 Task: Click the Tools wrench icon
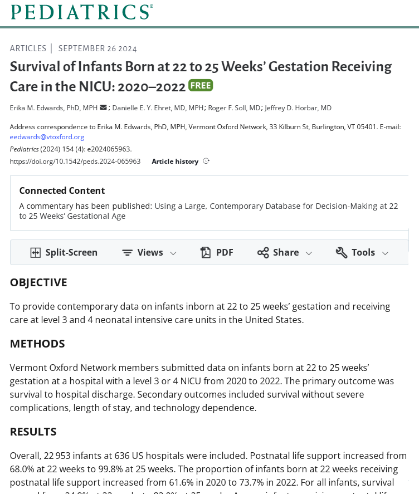(x=342, y=253)
